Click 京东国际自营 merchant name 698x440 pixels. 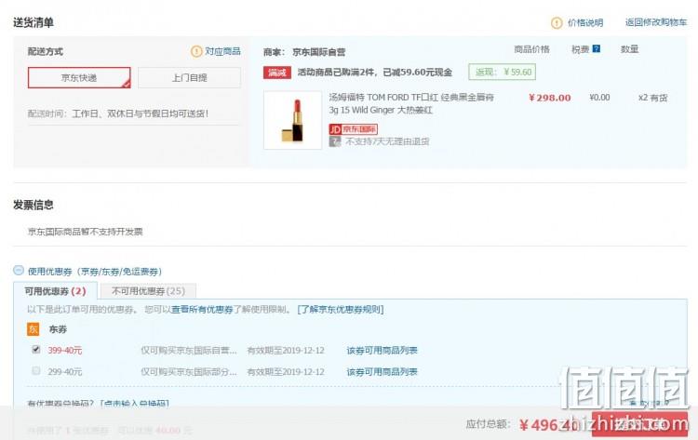point(318,52)
